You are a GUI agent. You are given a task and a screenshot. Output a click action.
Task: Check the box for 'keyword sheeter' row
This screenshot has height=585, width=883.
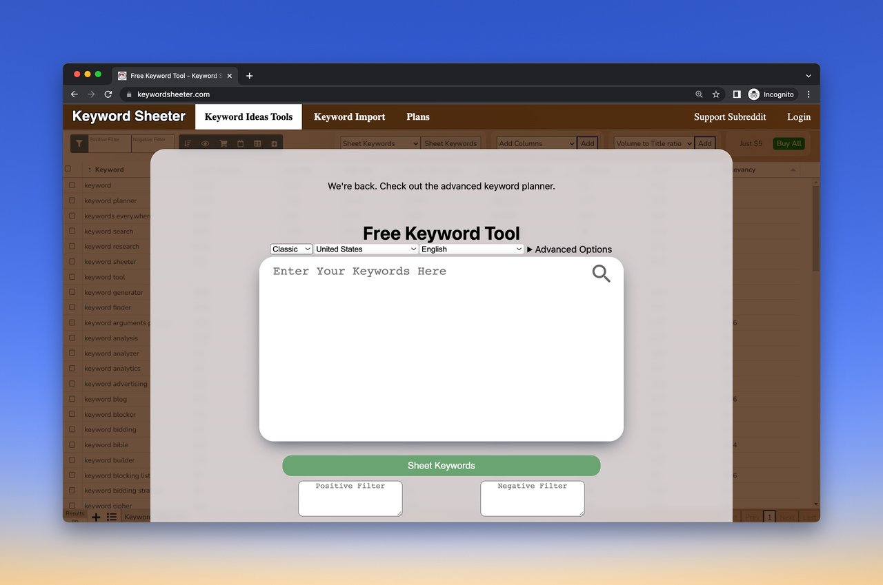point(72,262)
